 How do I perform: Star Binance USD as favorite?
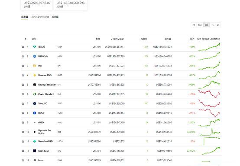coord(23,75)
